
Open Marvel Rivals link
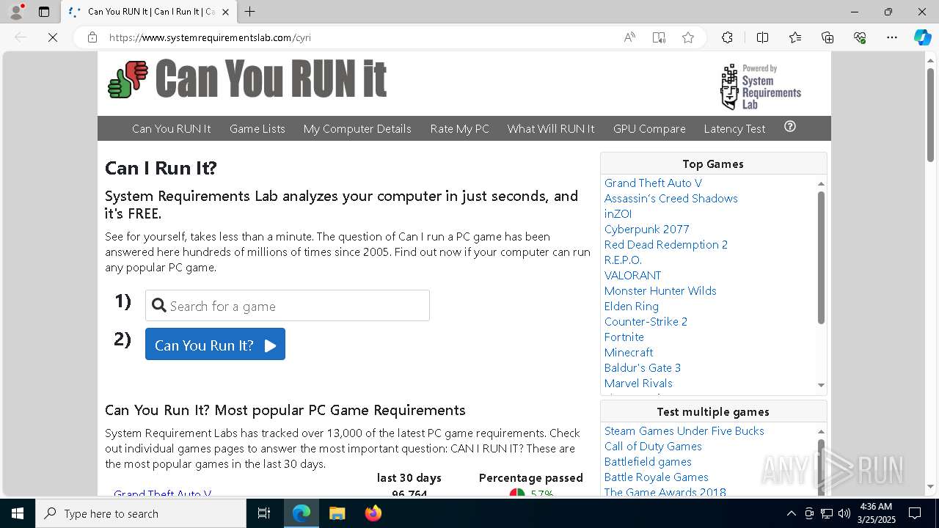click(x=638, y=383)
